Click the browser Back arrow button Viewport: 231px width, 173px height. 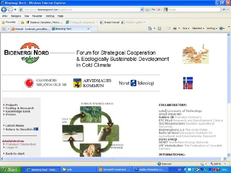(4, 10)
